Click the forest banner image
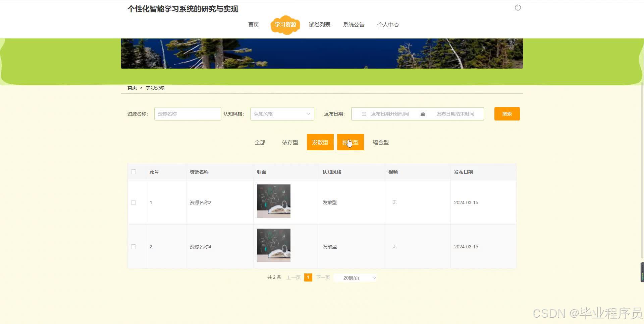This screenshot has width=644, height=324. click(x=322, y=54)
